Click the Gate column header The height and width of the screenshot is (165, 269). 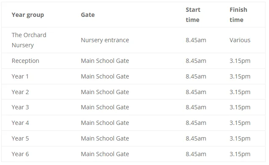pyautogui.click(x=88, y=15)
